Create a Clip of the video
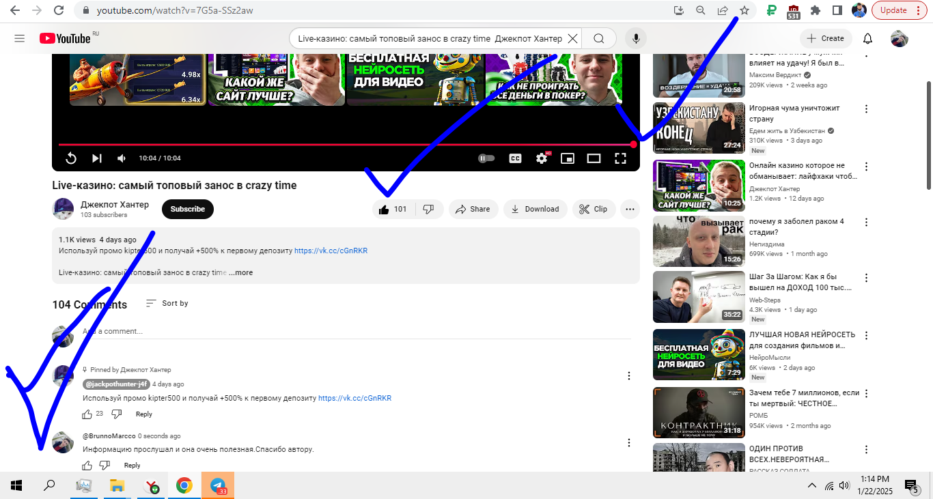 pyautogui.click(x=593, y=209)
